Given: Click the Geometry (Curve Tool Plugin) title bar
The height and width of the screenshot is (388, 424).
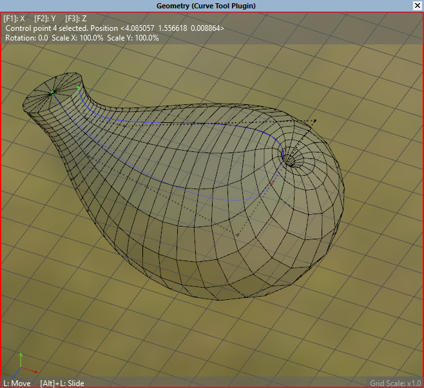Looking at the screenshot, I should tap(206, 6).
